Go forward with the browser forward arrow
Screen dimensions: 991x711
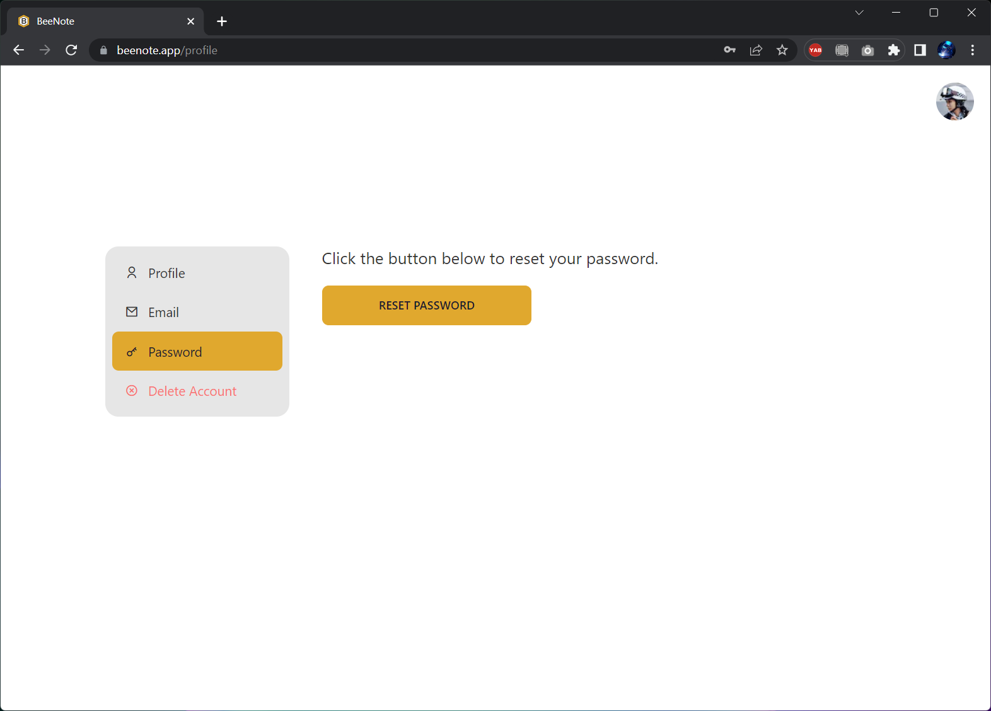(45, 50)
